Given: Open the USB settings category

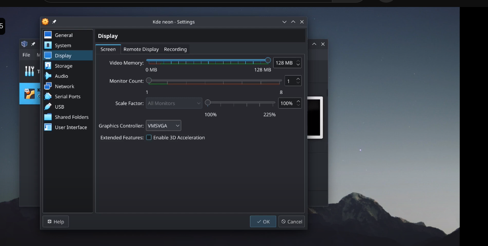Looking at the screenshot, I should pyautogui.click(x=59, y=107).
